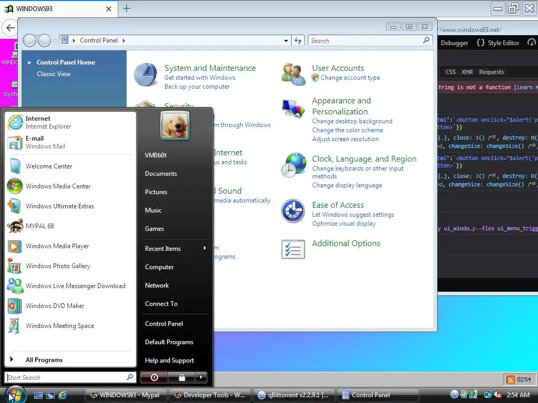Expand Recent Items submenu arrow

pos(205,248)
